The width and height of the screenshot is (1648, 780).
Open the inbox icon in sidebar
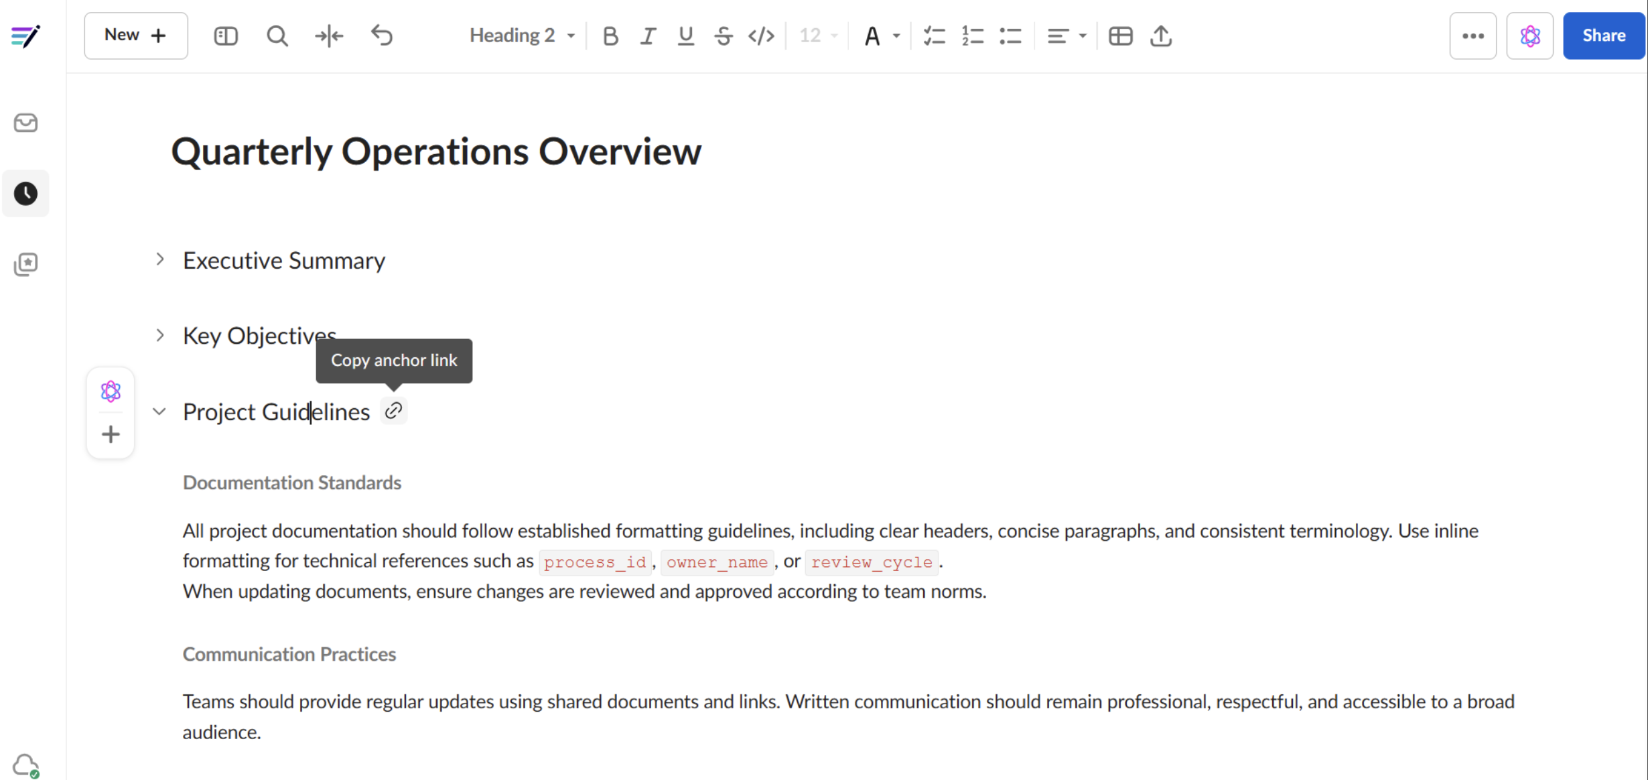(x=25, y=123)
